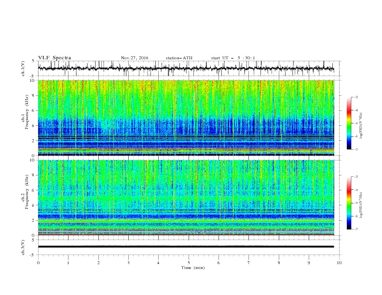Select the ch.2 colorbar "log(PSD)(V²/Hz)" label
Image resolution: width=382 pixels, height=295 pixels.
(x=361, y=205)
